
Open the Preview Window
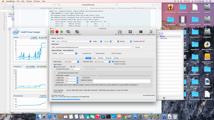130,32
